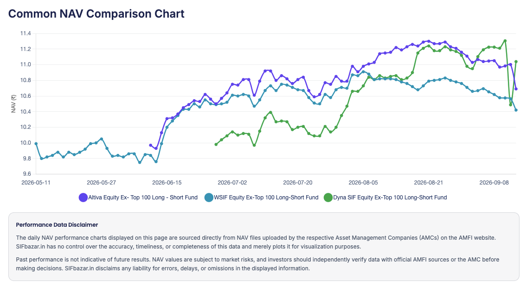Click the Performance Data Disclaimer heading
The image size is (526, 287).
click(57, 224)
